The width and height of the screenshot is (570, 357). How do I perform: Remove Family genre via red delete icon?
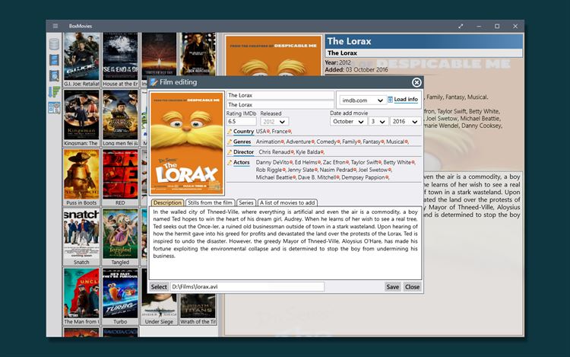[x=359, y=142]
